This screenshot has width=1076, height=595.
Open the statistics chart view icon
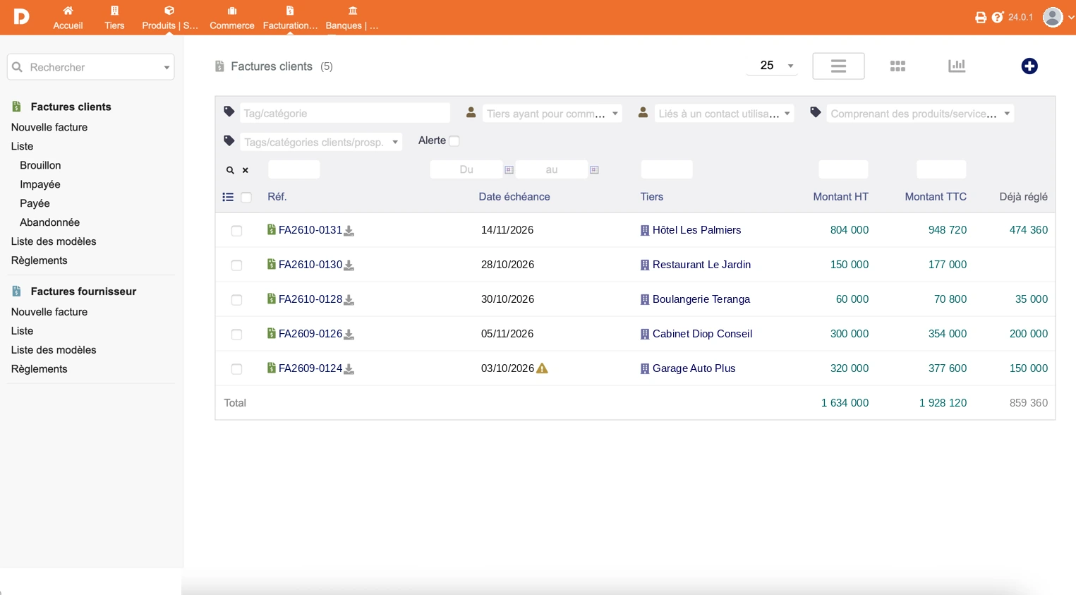[x=957, y=66]
